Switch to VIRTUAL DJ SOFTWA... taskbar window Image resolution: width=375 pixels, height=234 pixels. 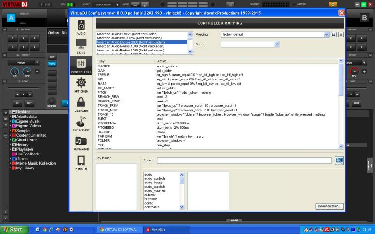point(120,230)
